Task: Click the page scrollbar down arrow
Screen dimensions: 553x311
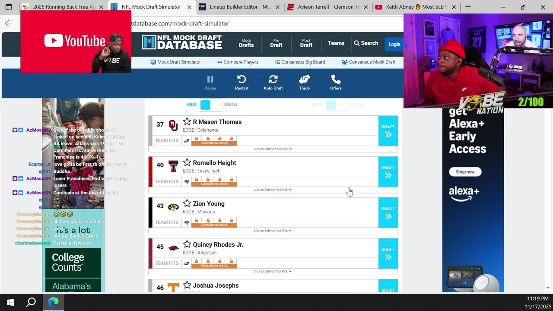Action: [x=548, y=288]
